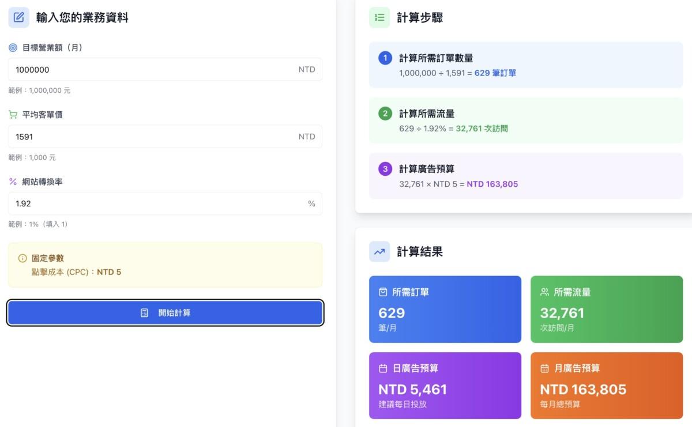692x427 pixels.
Task: Click the calculator icon on 開始計算 button
Action: click(x=145, y=313)
